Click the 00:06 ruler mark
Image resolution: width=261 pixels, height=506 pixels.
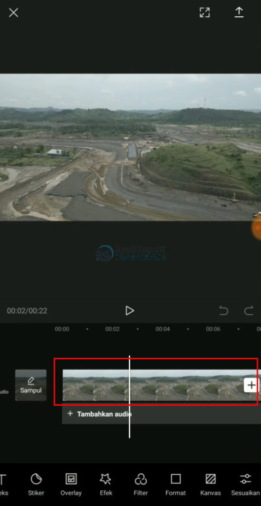coord(213,329)
